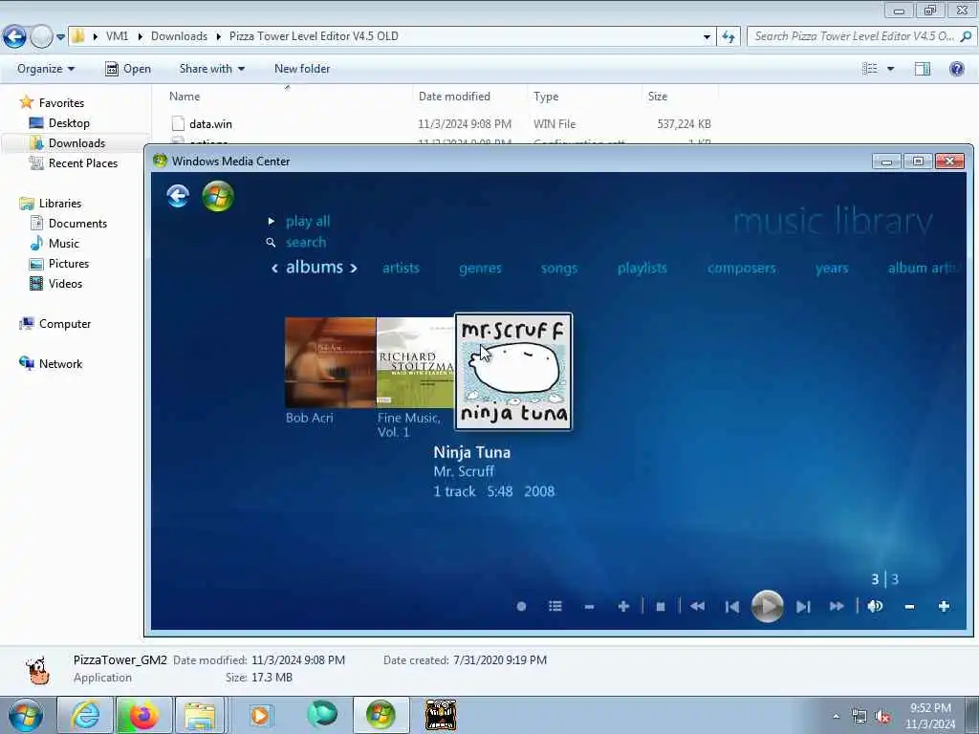Sort files by Date modified column
This screenshot has width=979, height=734.
(454, 97)
